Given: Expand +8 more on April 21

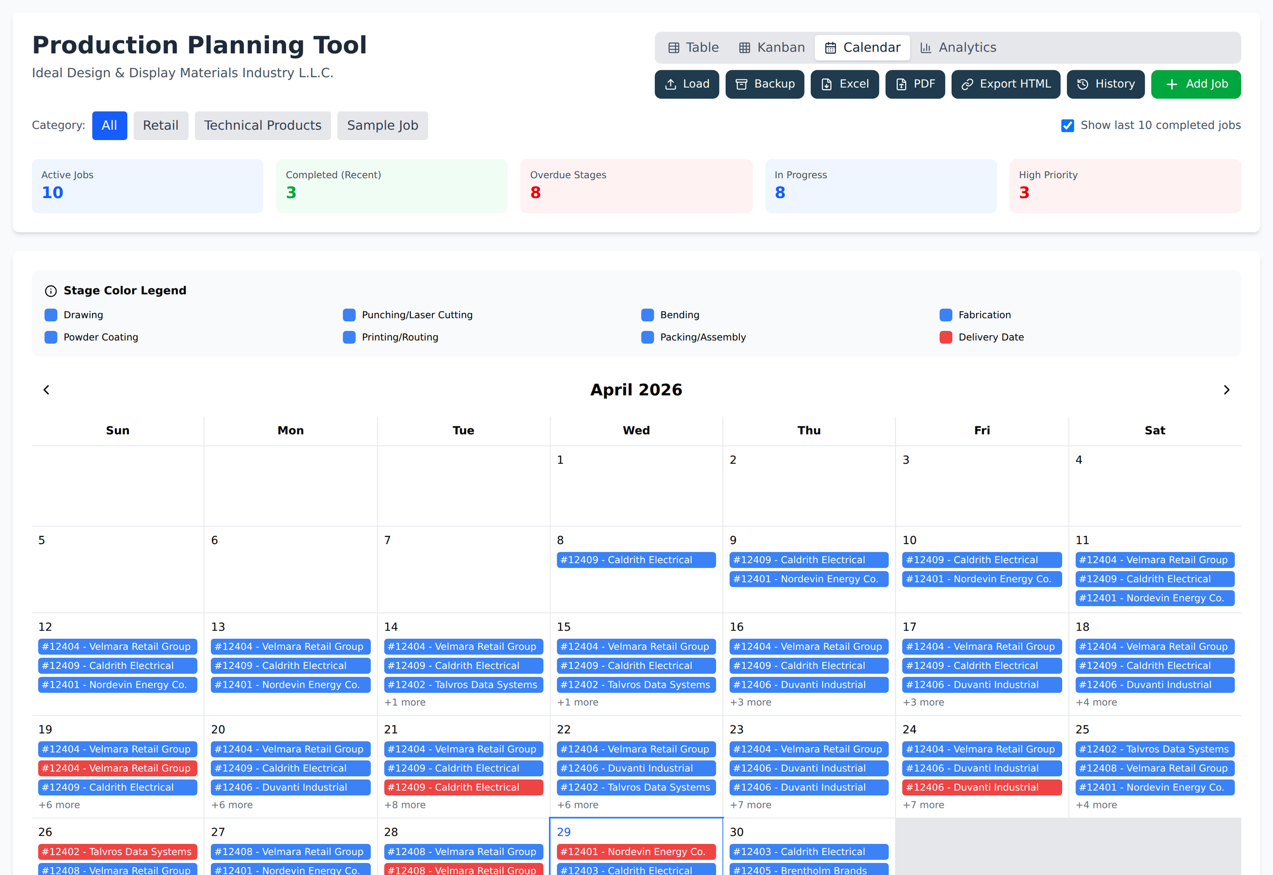Looking at the screenshot, I should click(x=404, y=805).
